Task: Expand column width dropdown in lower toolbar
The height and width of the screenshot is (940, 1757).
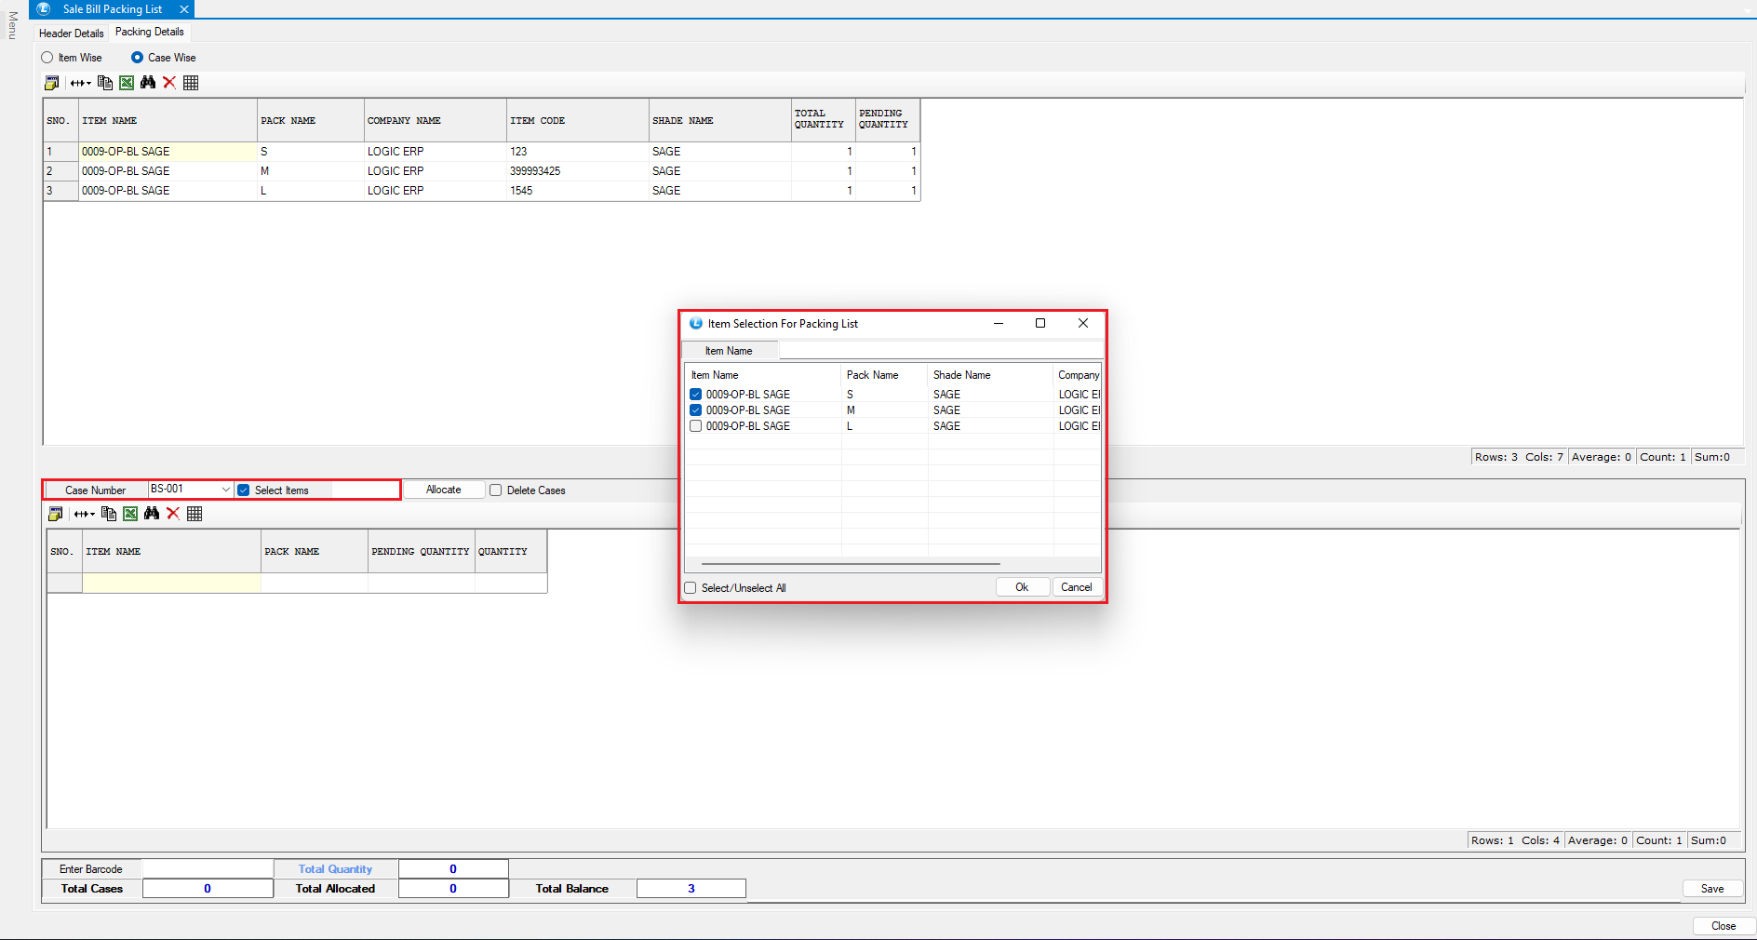Action: pos(86,514)
